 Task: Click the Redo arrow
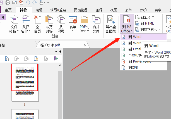[x=35, y=3]
